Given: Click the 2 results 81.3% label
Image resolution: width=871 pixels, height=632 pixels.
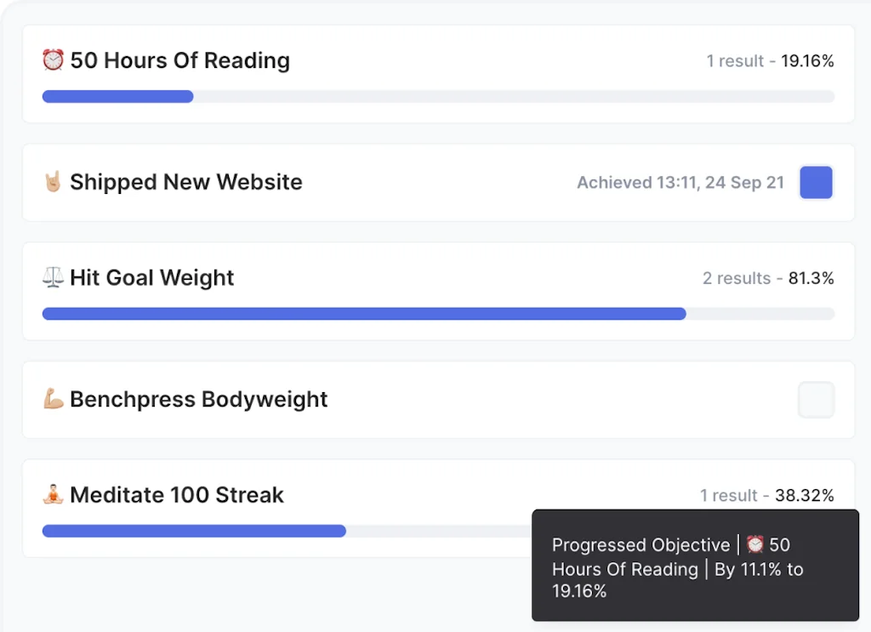Looking at the screenshot, I should point(768,278).
